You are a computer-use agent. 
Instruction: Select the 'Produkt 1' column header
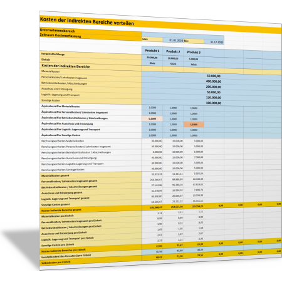[152, 51]
